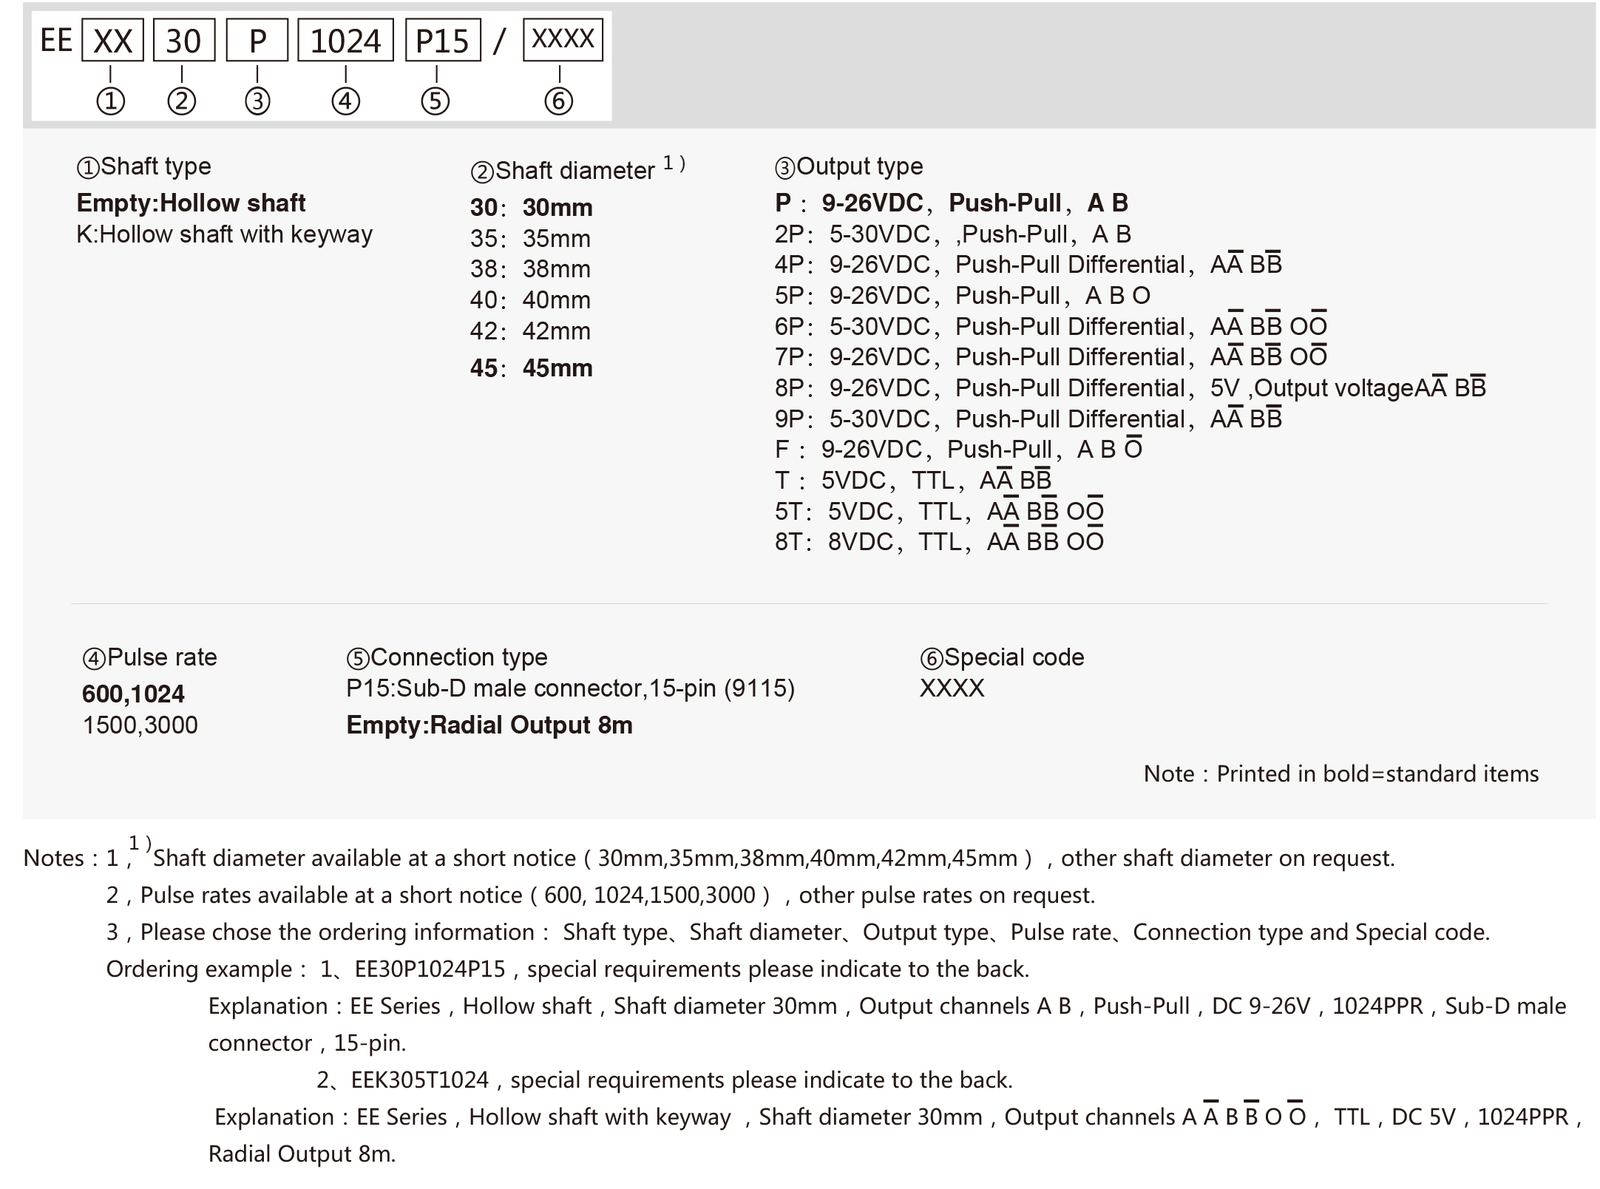
Task: Click the explanation mentioning 'Sub-D male'
Action: [x=887, y=1006]
